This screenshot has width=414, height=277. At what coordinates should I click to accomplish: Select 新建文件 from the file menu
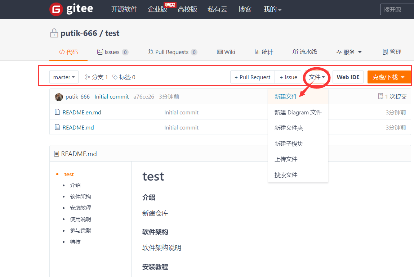tap(286, 97)
